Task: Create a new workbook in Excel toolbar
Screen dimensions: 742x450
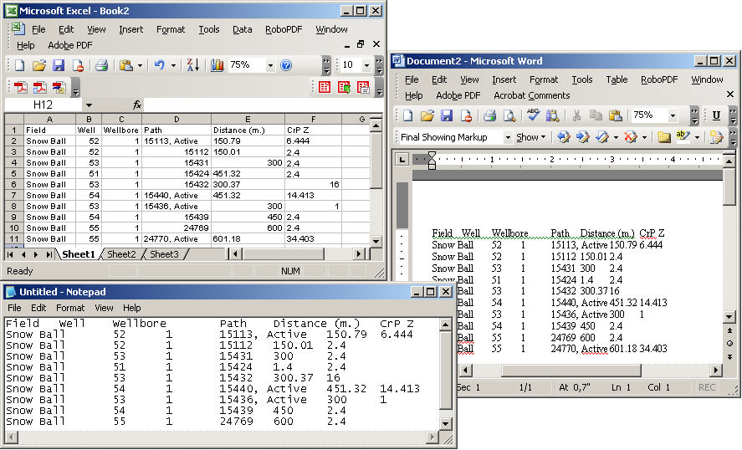Action: pos(19,65)
